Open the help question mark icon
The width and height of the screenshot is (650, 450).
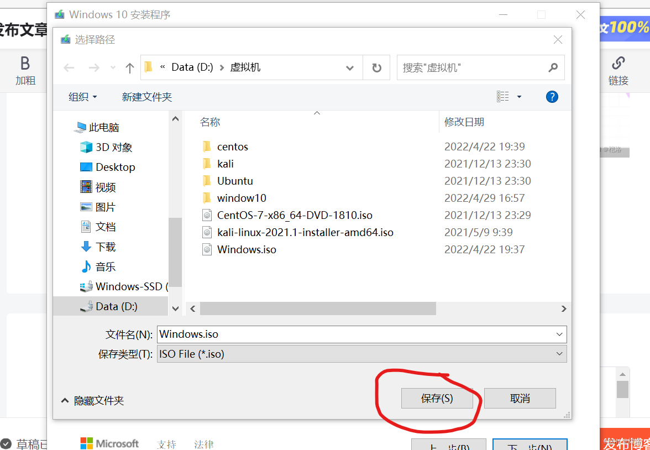(552, 97)
